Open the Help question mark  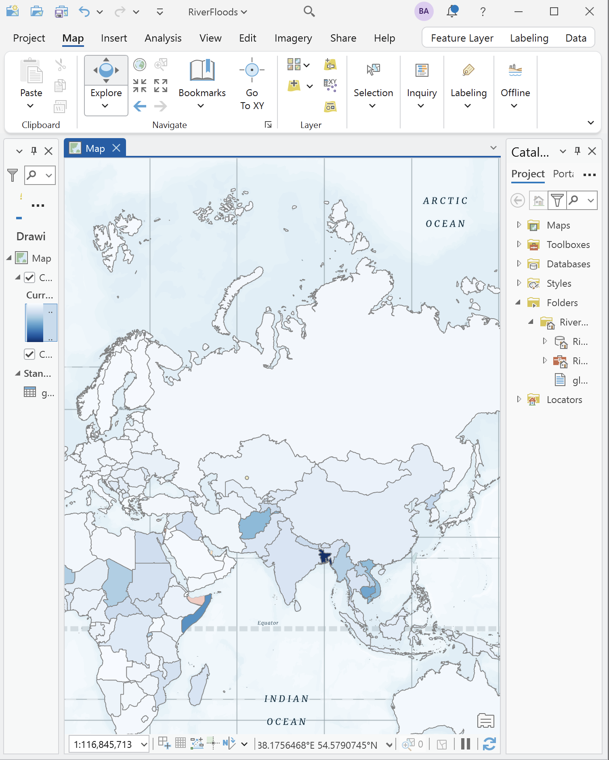point(483,11)
